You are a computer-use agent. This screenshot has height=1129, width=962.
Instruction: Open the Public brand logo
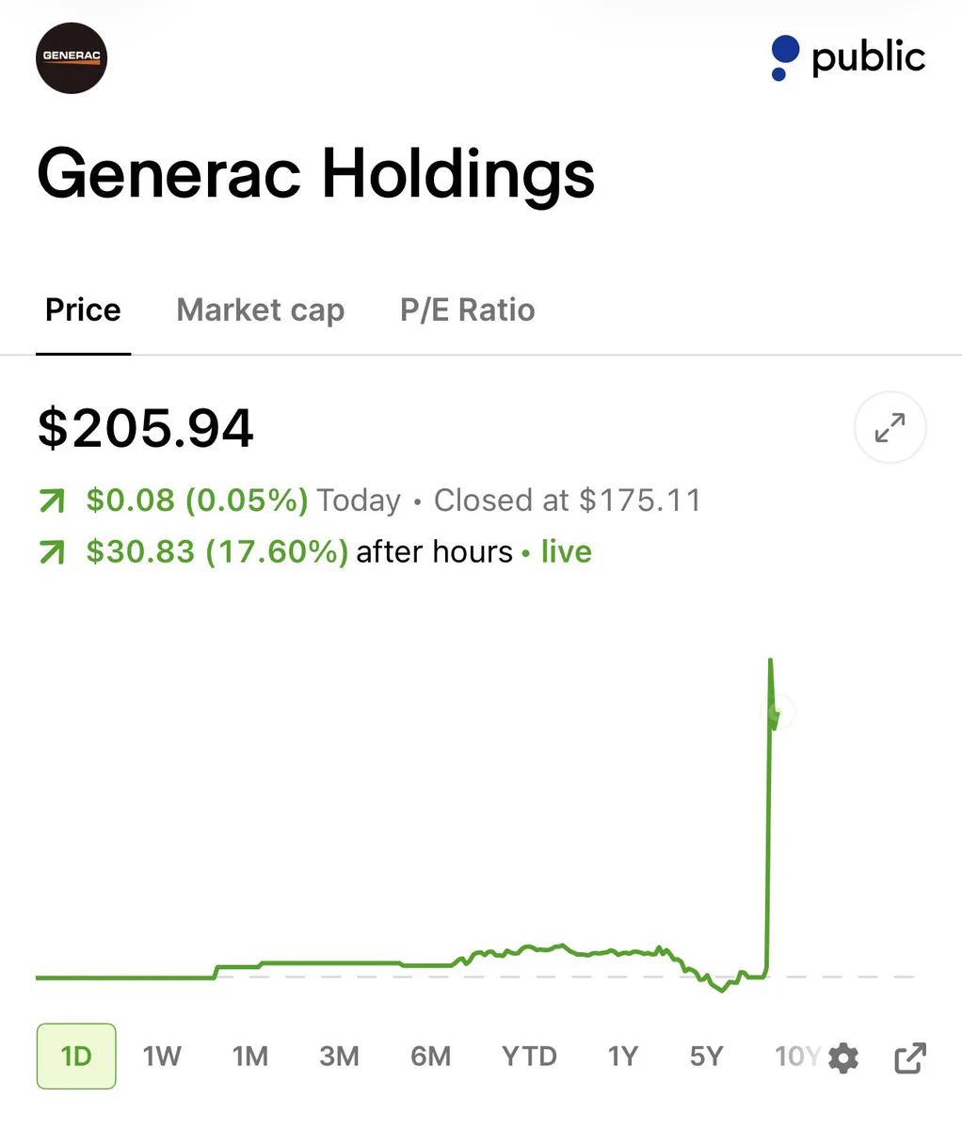pyautogui.click(x=847, y=58)
